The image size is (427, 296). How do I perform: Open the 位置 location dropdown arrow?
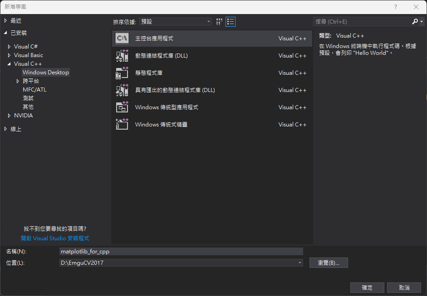click(x=299, y=263)
